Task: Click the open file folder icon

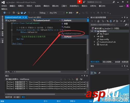Action: click(x=18, y=13)
